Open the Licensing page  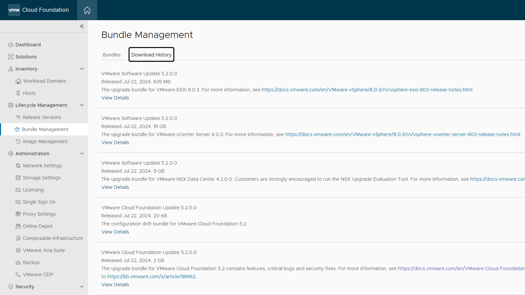pyautogui.click(x=33, y=190)
